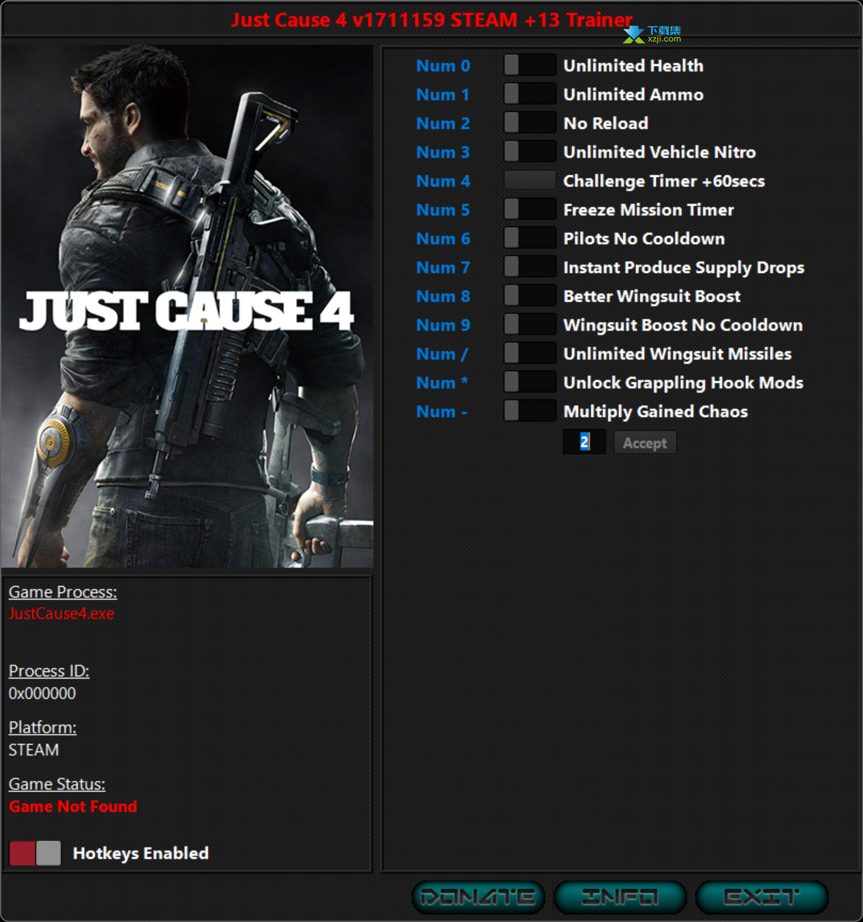The height and width of the screenshot is (922, 863).
Task: Click the Num 4 hotkey label
Action: click(443, 181)
